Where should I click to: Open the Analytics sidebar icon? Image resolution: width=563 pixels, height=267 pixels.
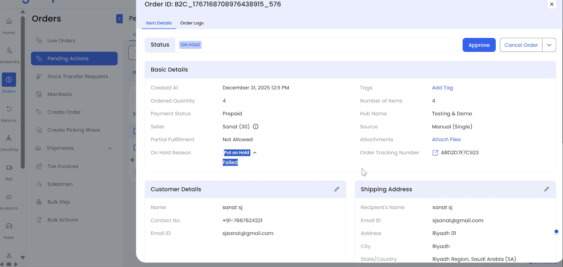point(9,197)
